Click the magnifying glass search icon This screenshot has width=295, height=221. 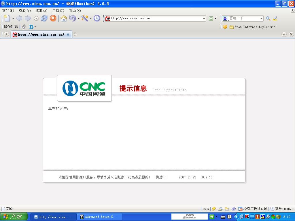(268, 18)
